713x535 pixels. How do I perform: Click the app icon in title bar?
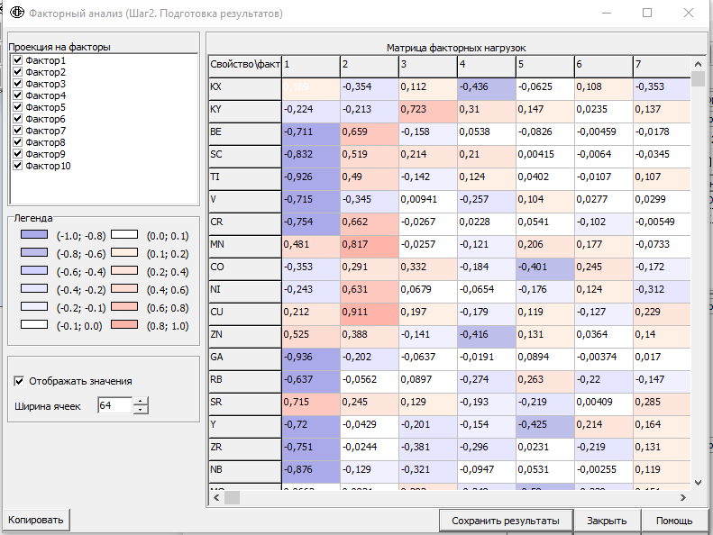point(17,13)
